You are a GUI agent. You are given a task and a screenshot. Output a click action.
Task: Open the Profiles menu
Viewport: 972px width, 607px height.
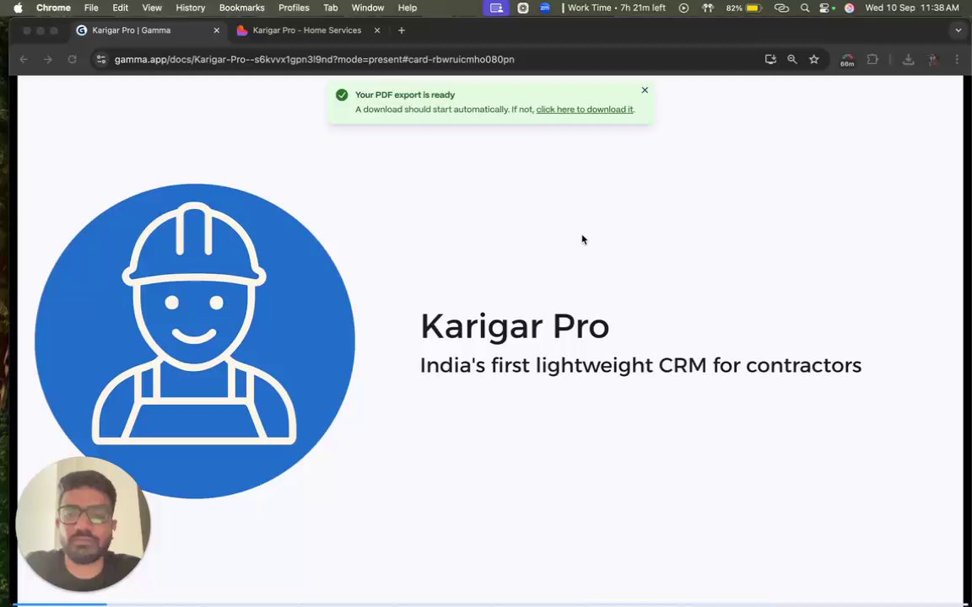coord(294,8)
